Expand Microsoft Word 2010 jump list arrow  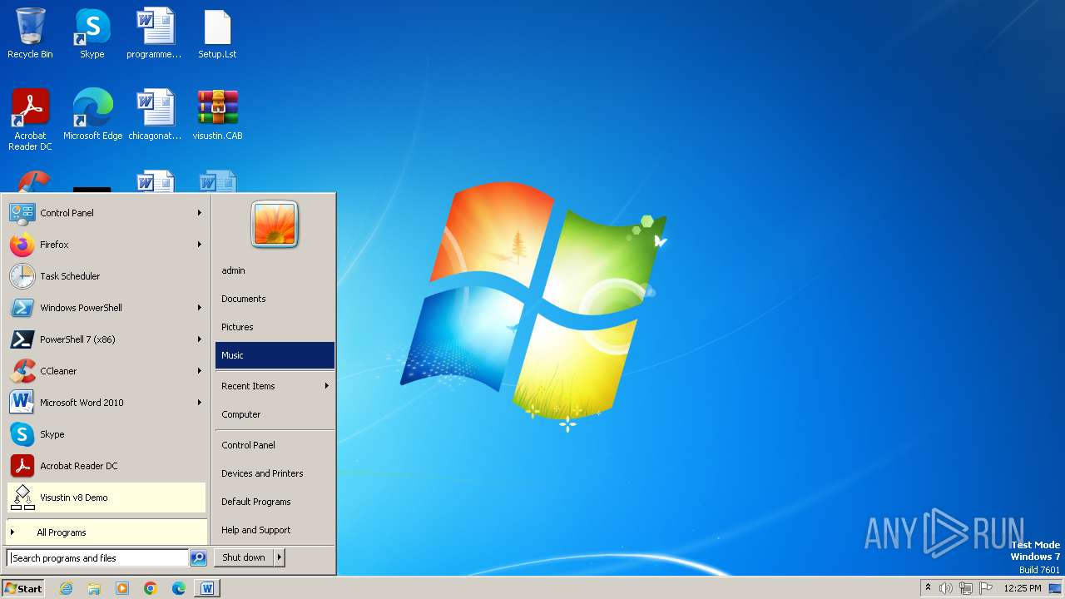tap(200, 403)
